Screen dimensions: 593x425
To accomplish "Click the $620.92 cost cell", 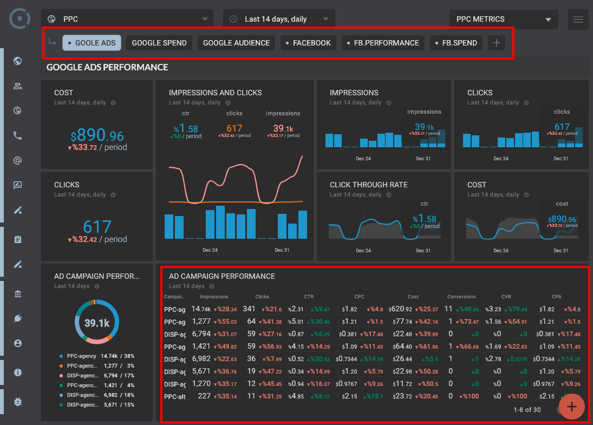I will [401, 309].
